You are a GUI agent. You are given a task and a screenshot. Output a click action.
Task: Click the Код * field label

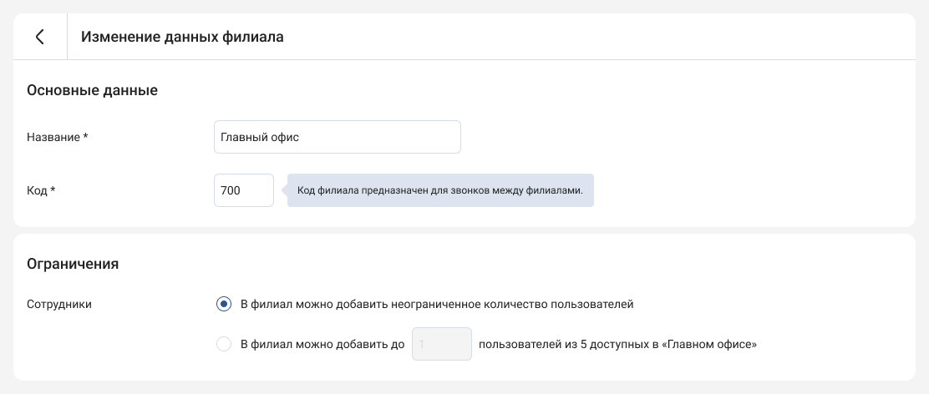coord(42,190)
